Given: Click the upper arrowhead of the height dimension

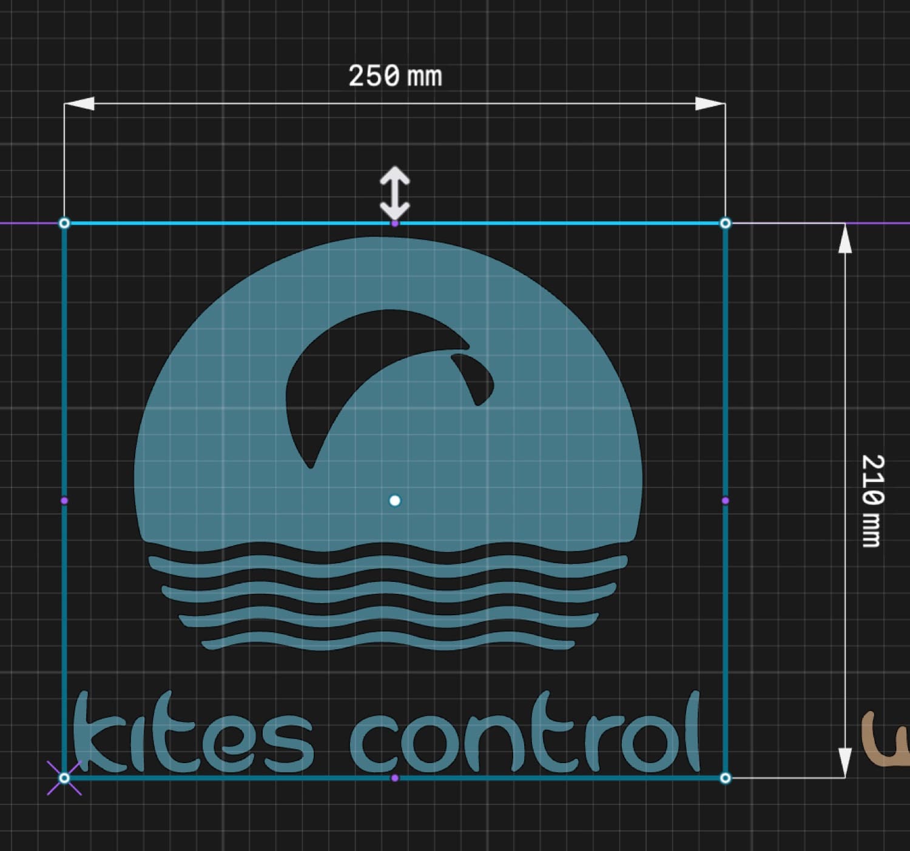Looking at the screenshot, I should (844, 238).
